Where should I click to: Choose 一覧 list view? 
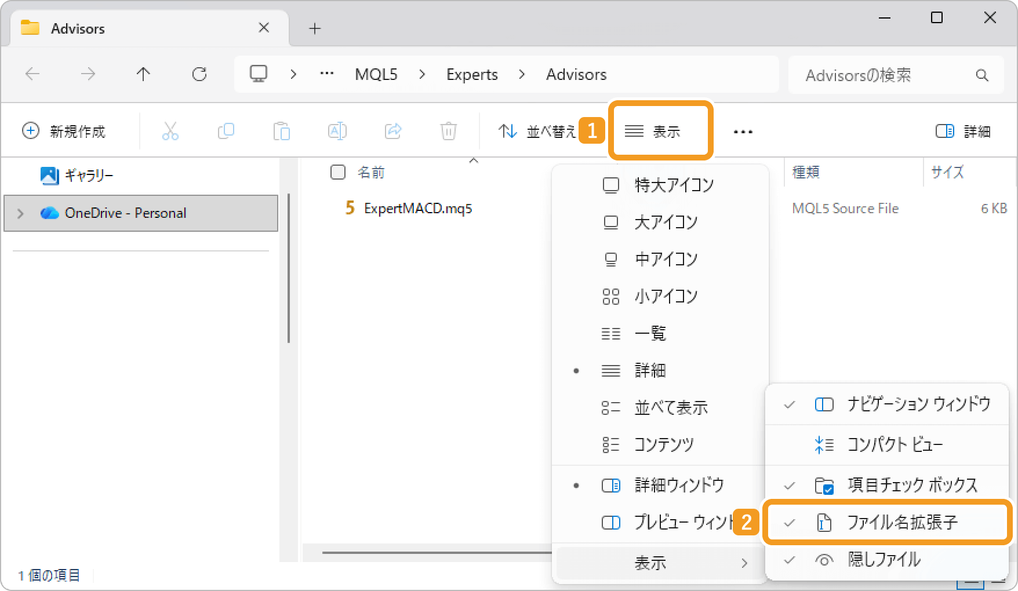pyautogui.click(x=660, y=333)
